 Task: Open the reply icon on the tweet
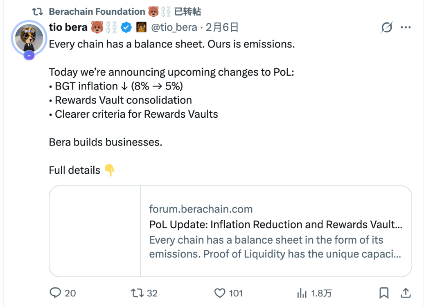56,293
